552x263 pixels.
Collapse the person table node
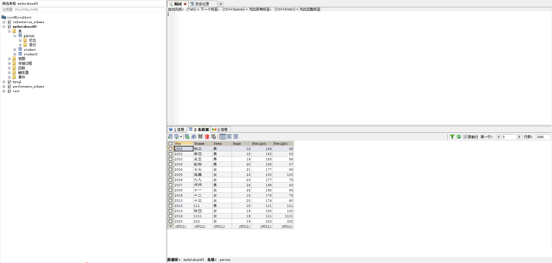(15, 36)
